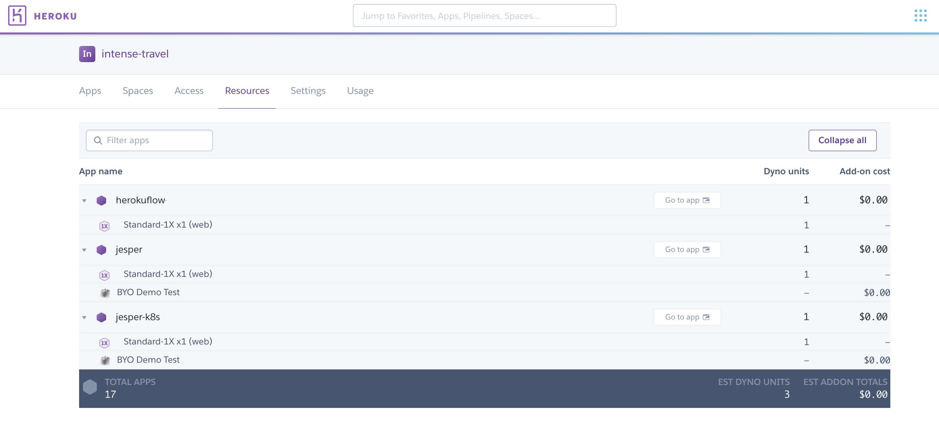This screenshot has width=939, height=439.
Task: Click Standard-1X x1 (web) under jesper-k8s
Action: (x=168, y=341)
